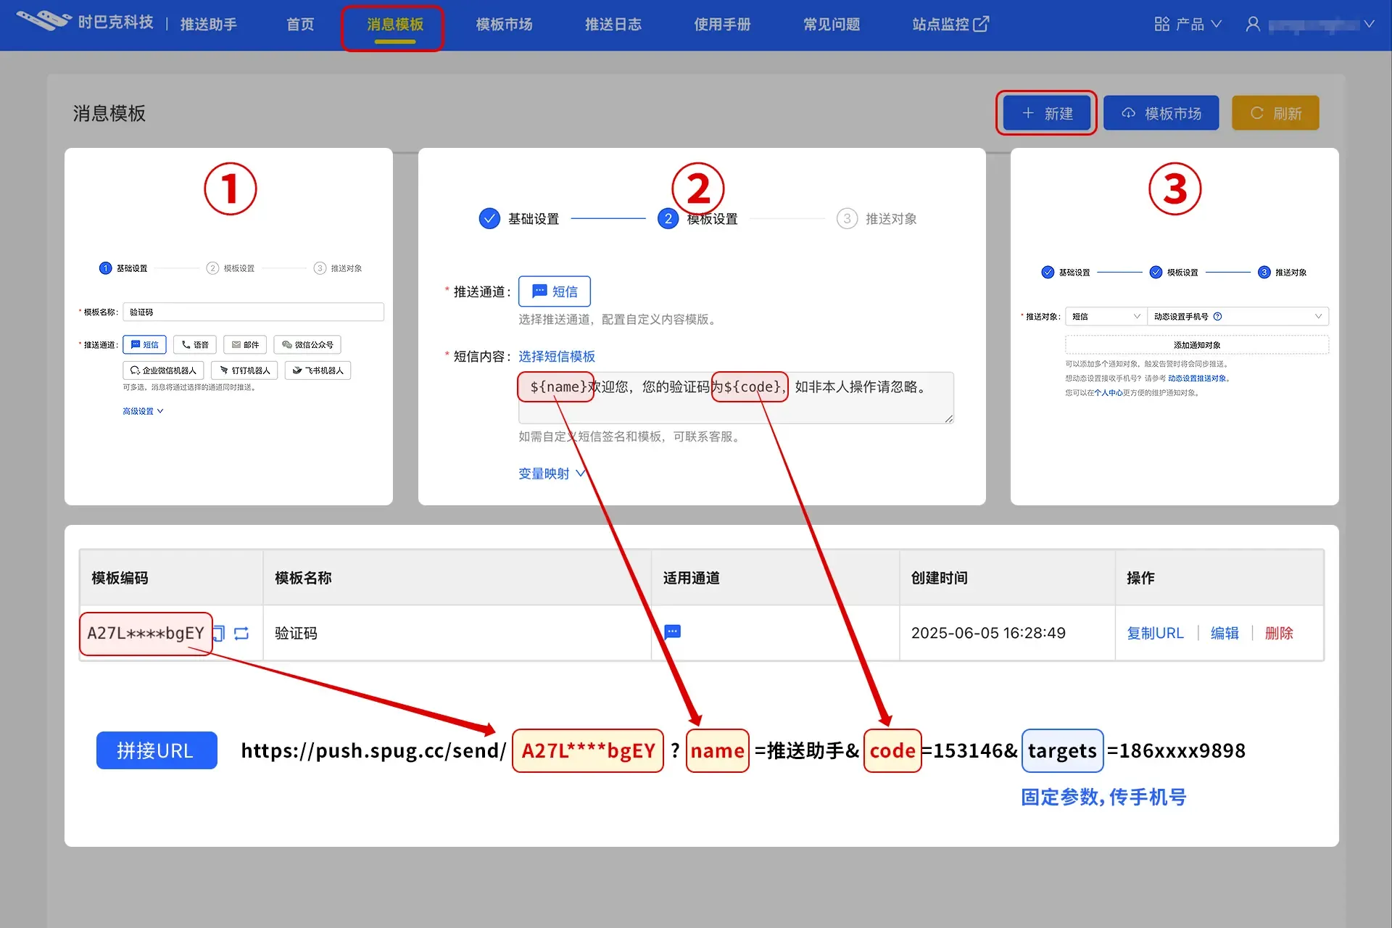Image resolution: width=1392 pixels, height=928 pixels.
Task: Click the 推送助手 title in header
Action: tap(209, 25)
